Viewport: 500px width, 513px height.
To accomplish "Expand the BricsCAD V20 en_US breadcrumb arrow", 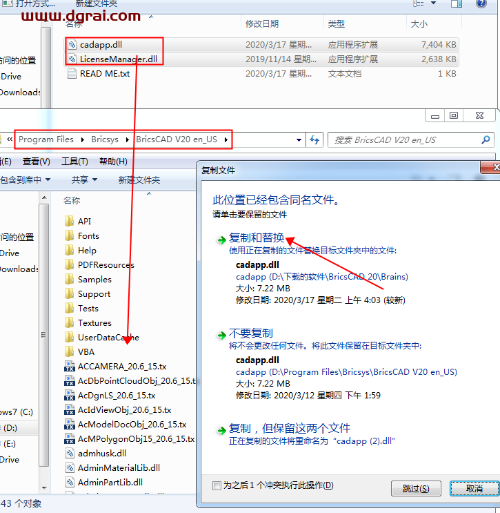I will [226, 139].
